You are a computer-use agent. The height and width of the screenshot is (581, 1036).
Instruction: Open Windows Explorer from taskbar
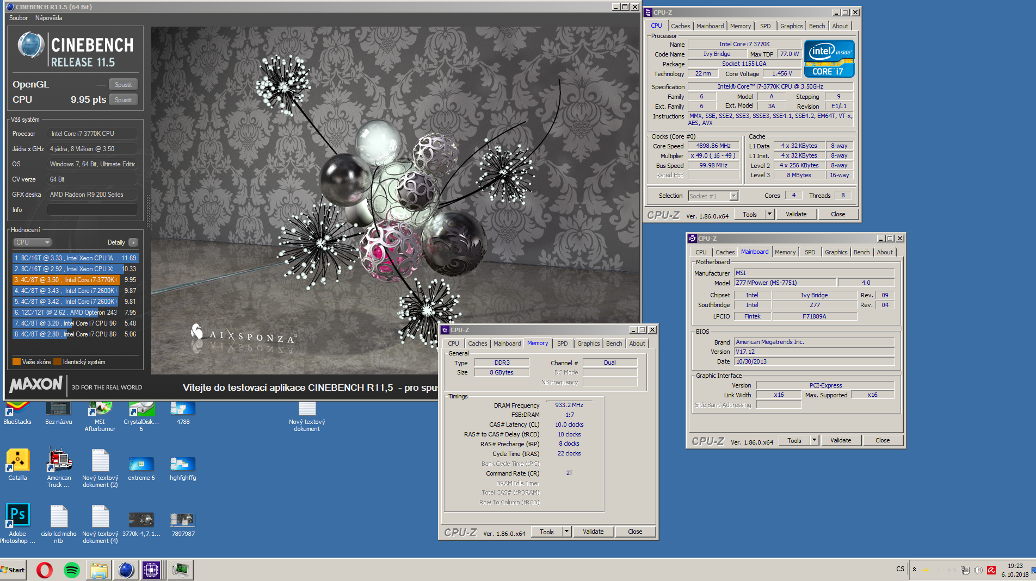[x=99, y=570]
